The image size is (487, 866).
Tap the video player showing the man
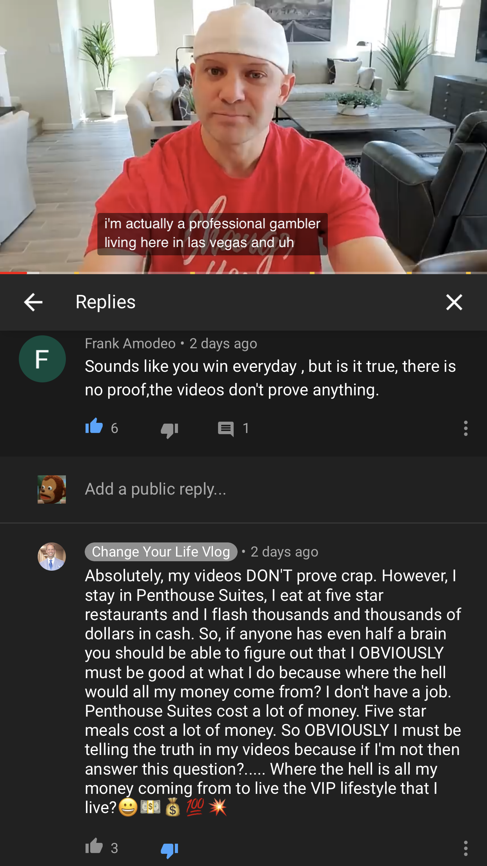(243, 136)
